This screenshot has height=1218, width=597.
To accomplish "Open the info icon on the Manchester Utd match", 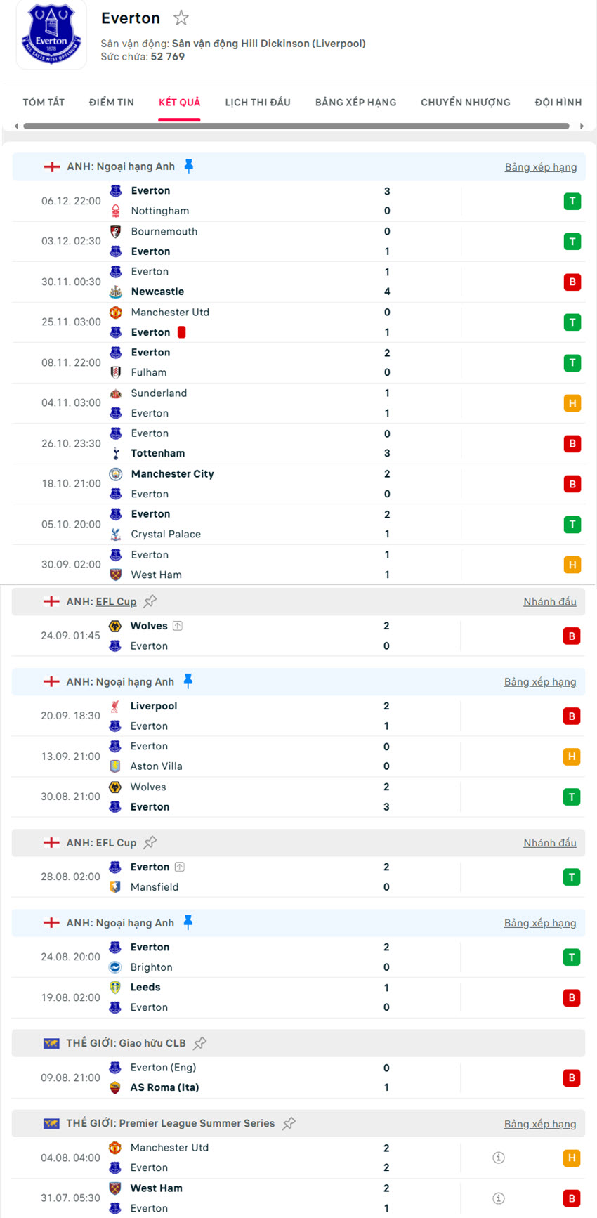I will (x=499, y=1158).
